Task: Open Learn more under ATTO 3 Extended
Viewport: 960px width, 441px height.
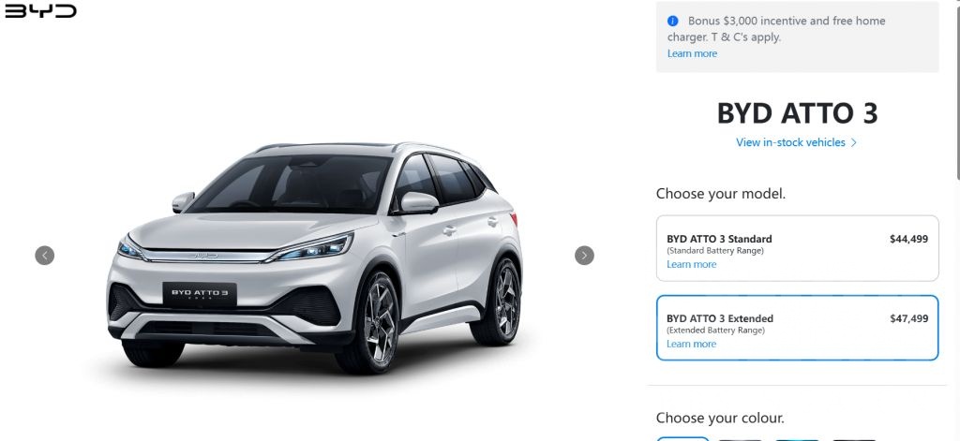Action: pos(691,344)
